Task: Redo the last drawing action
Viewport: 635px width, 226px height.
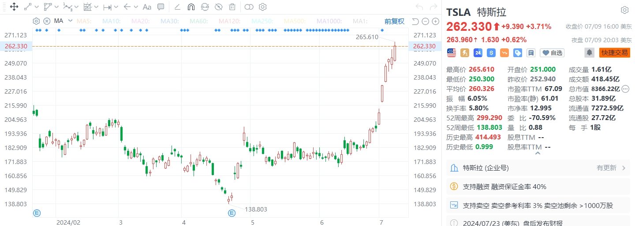Action: [433, 7]
